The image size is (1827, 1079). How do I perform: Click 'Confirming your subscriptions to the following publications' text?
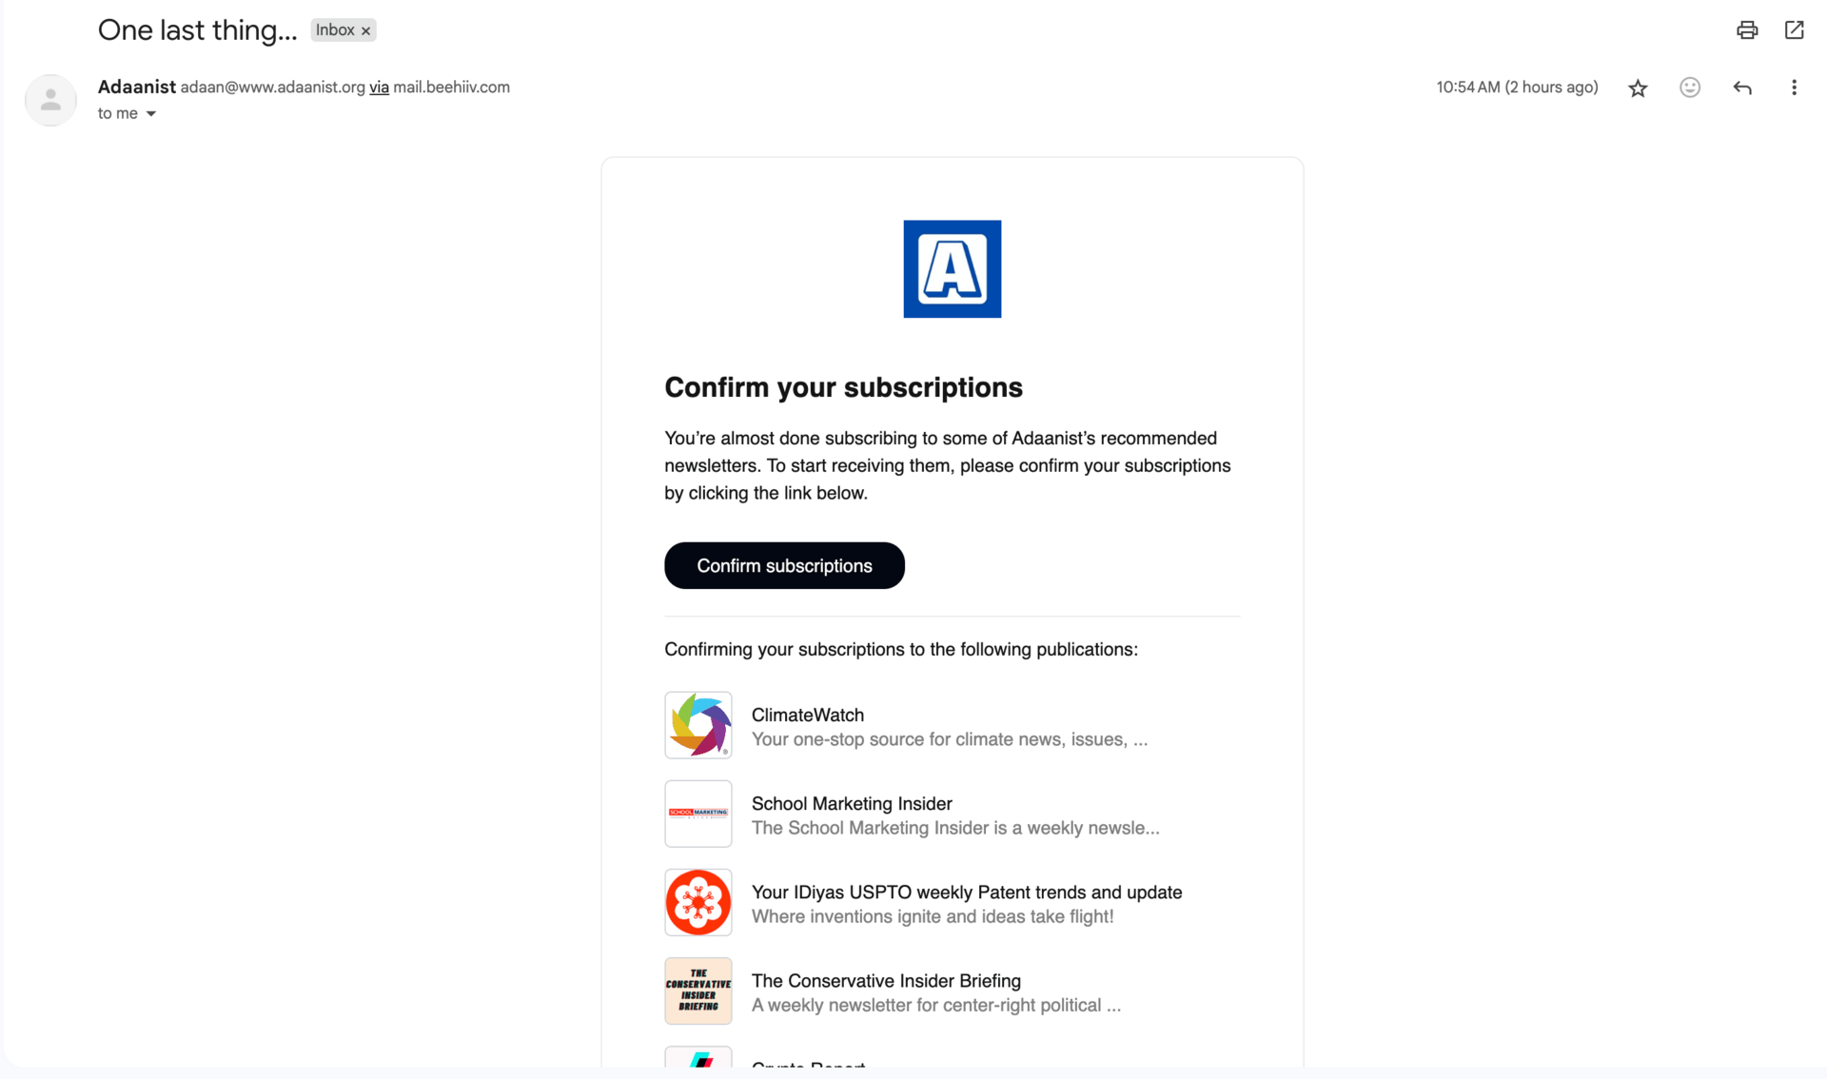pos(901,649)
